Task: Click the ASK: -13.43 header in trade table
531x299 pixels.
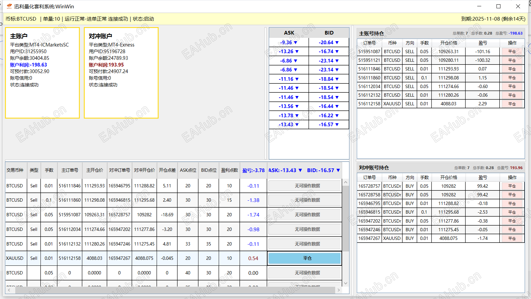Action: coord(285,170)
